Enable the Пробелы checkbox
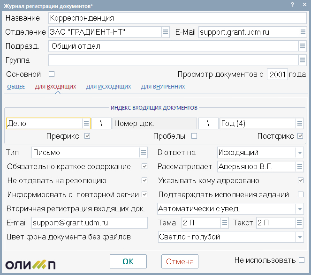The height and width of the screenshot is (275, 311). [x=194, y=136]
